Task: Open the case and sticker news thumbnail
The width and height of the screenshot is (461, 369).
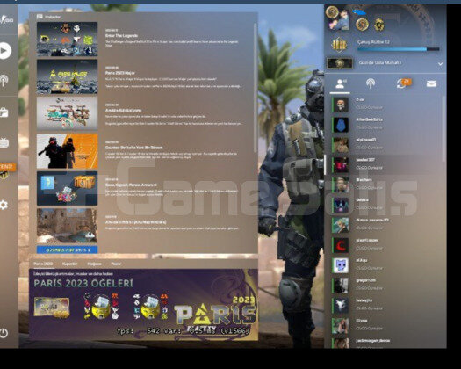Action: pos(67,188)
